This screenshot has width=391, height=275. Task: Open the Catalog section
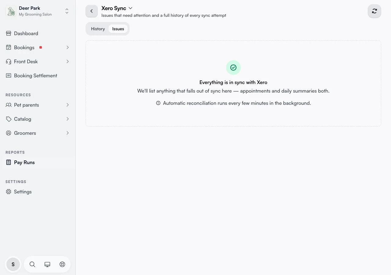[x=38, y=119]
